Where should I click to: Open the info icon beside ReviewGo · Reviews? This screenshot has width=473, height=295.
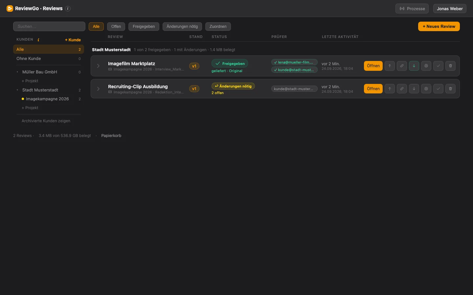[x=68, y=9]
